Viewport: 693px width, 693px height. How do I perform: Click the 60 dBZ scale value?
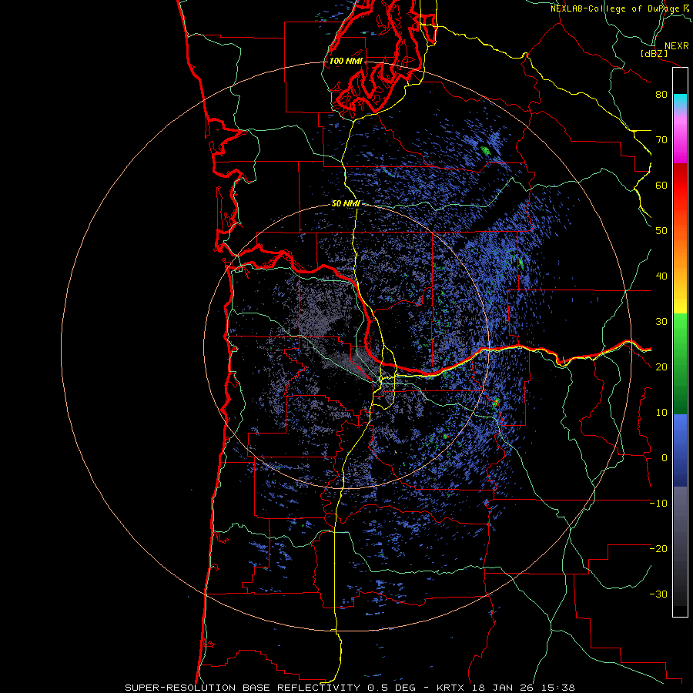point(661,185)
